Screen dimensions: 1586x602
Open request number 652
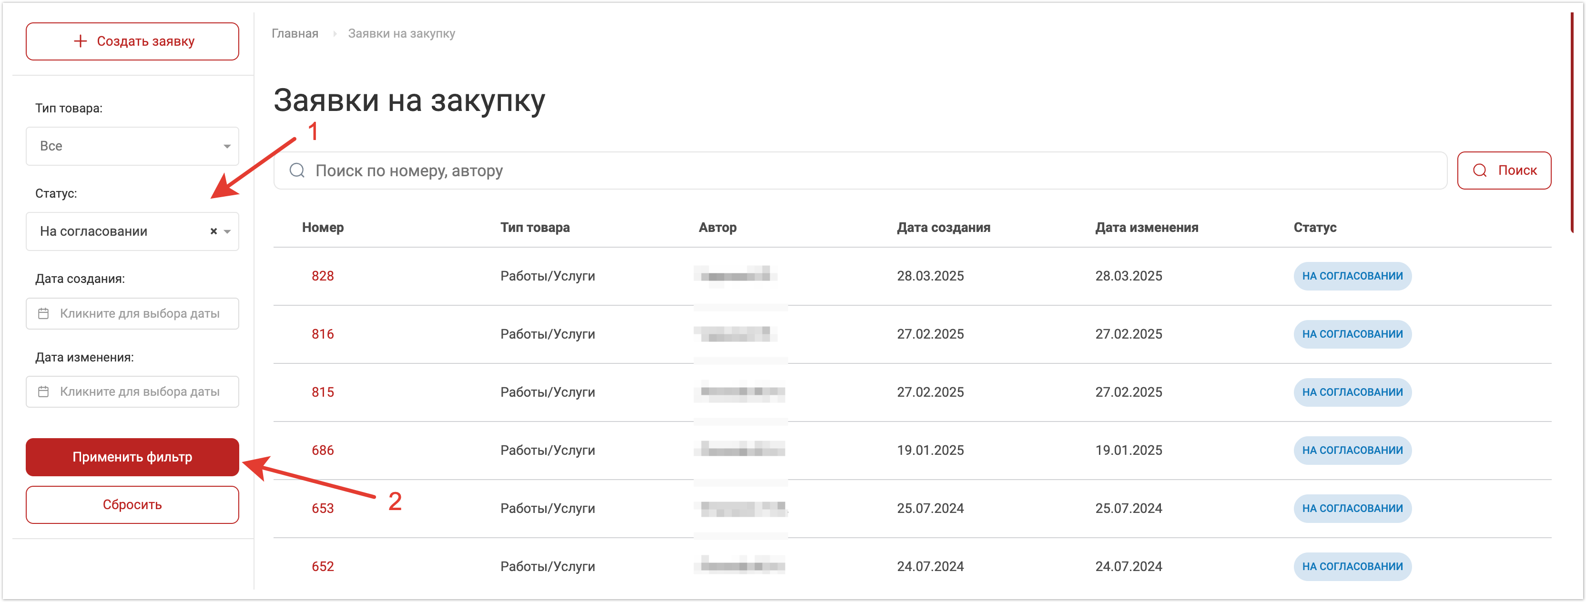322,566
